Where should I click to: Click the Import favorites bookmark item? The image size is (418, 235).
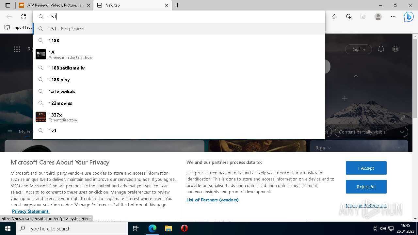coord(19,27)
